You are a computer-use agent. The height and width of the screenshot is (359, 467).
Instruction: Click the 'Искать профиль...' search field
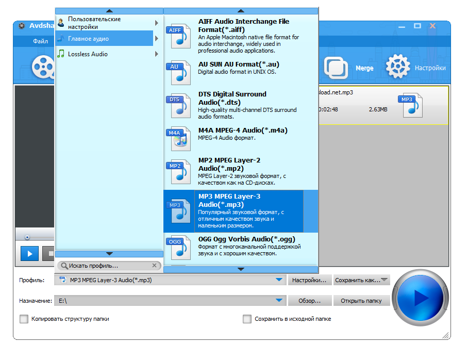tap(109, 266)
